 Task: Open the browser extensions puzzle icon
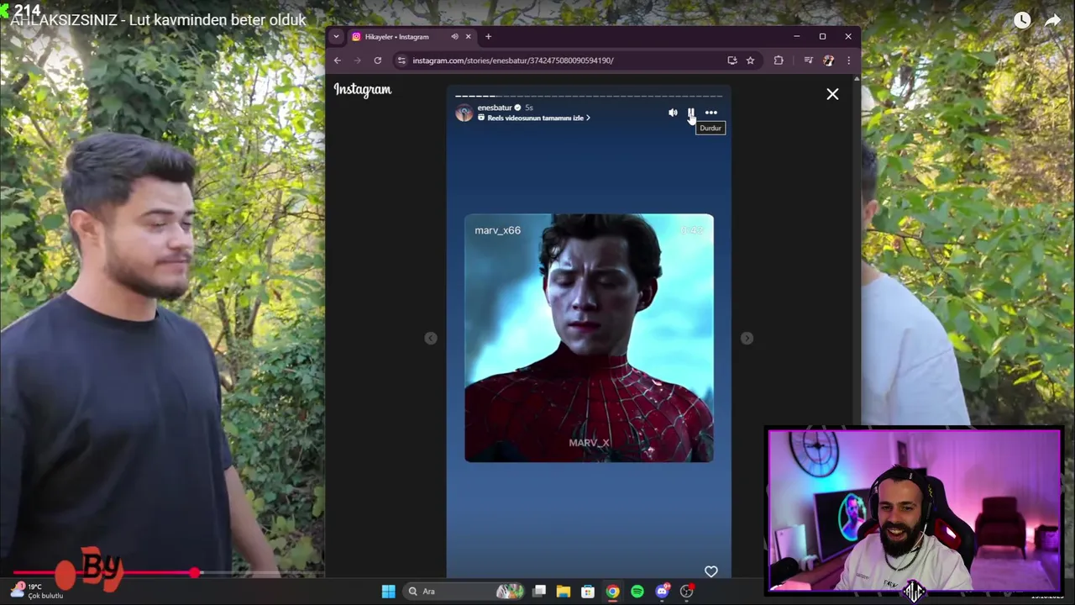pos(779,60)
